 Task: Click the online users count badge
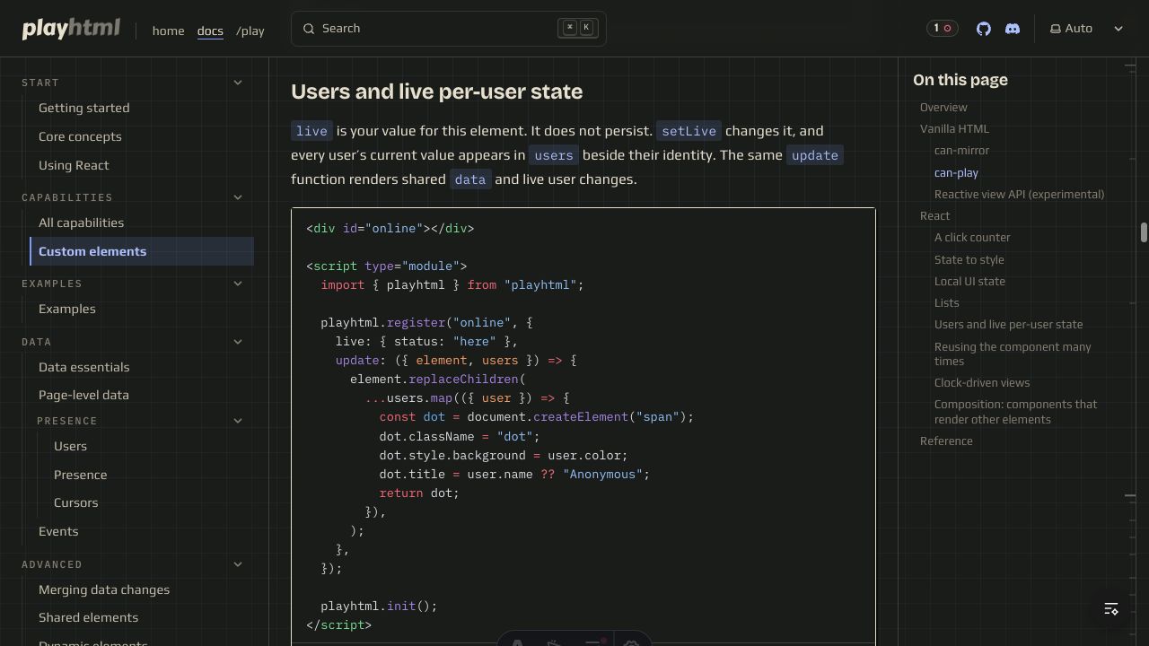click(x=943, y=29)
